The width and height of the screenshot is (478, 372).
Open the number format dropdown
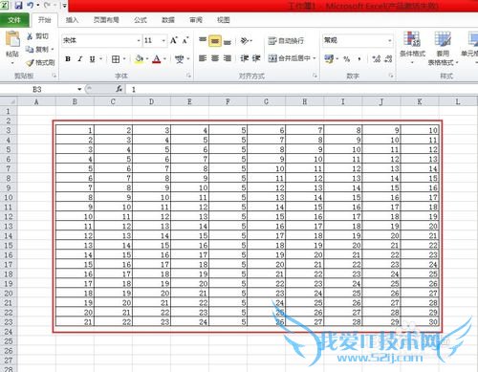pos(390,40)
